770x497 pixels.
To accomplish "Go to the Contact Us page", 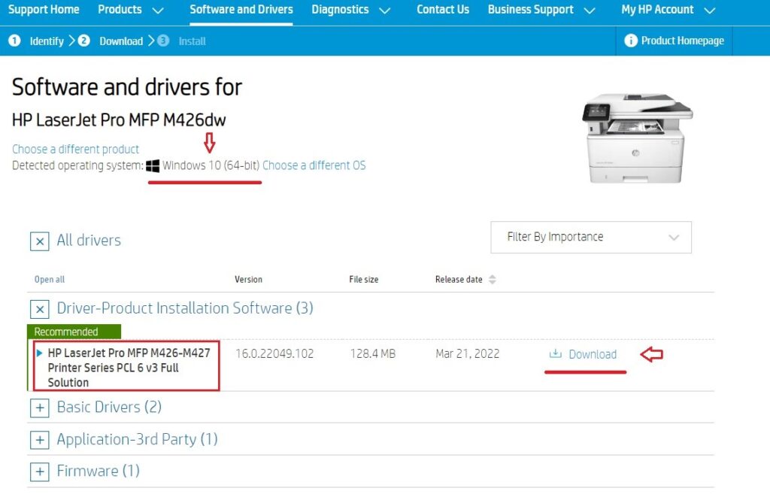I will tap(443, 10).
